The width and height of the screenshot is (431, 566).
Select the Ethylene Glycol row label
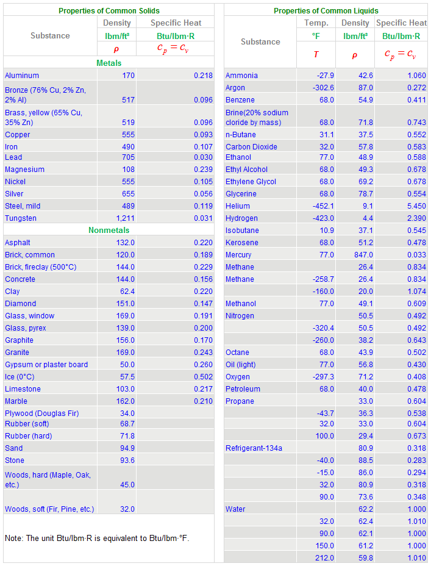coord(251,182)
